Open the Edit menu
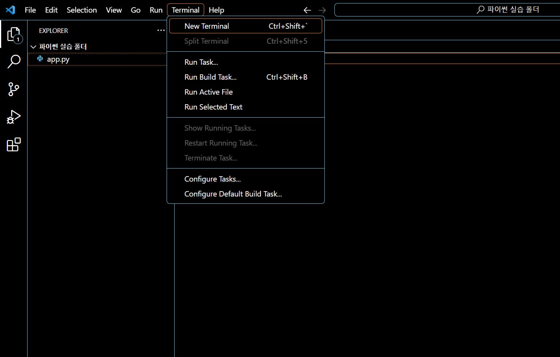Screen dimensions: 560x357 (51, 10)
